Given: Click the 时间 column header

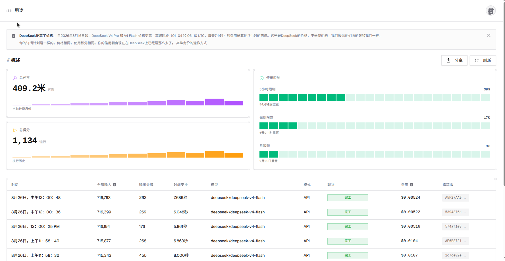Looking at the screenshot, I should click(x=15, y=185).
